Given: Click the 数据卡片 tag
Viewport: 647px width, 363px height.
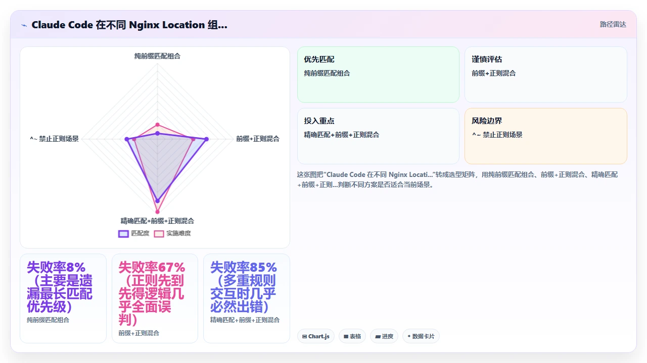Looking at the screenshot, I should [x=421, y=336].
